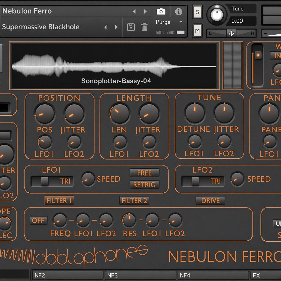Select next preset after Supermassive Blackhole
The width and height of the screenshot is (281, 281).
click(x=116, y=27)
